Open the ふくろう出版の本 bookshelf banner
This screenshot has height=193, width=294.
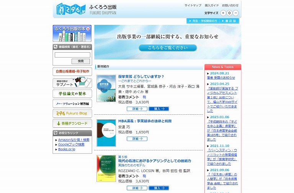[72, 33]
